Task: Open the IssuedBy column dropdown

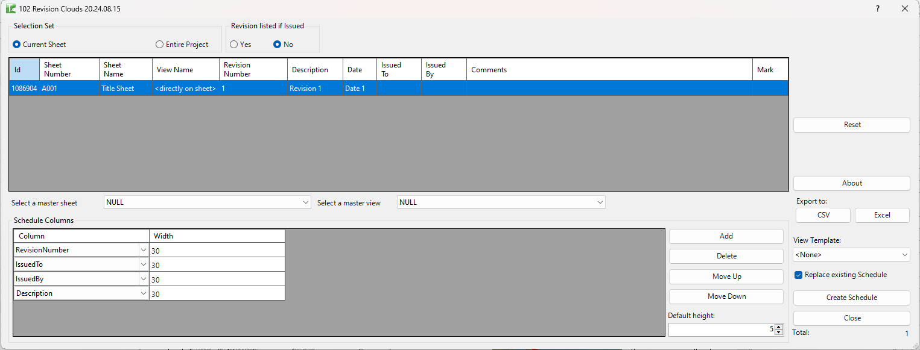Action: click(x=143, y=278)
